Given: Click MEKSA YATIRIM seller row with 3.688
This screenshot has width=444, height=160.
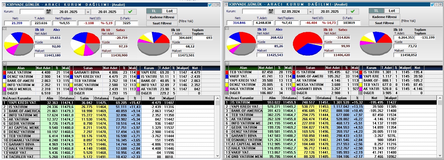Looking at the screenshot, I should [x=325, y=85].
